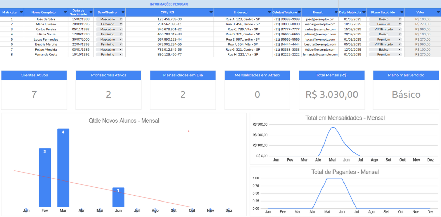The width and height of the screenshot is (441, 217).
Task: Select the Clientes Ativos card value 7
Action: (x=34, y=94)
